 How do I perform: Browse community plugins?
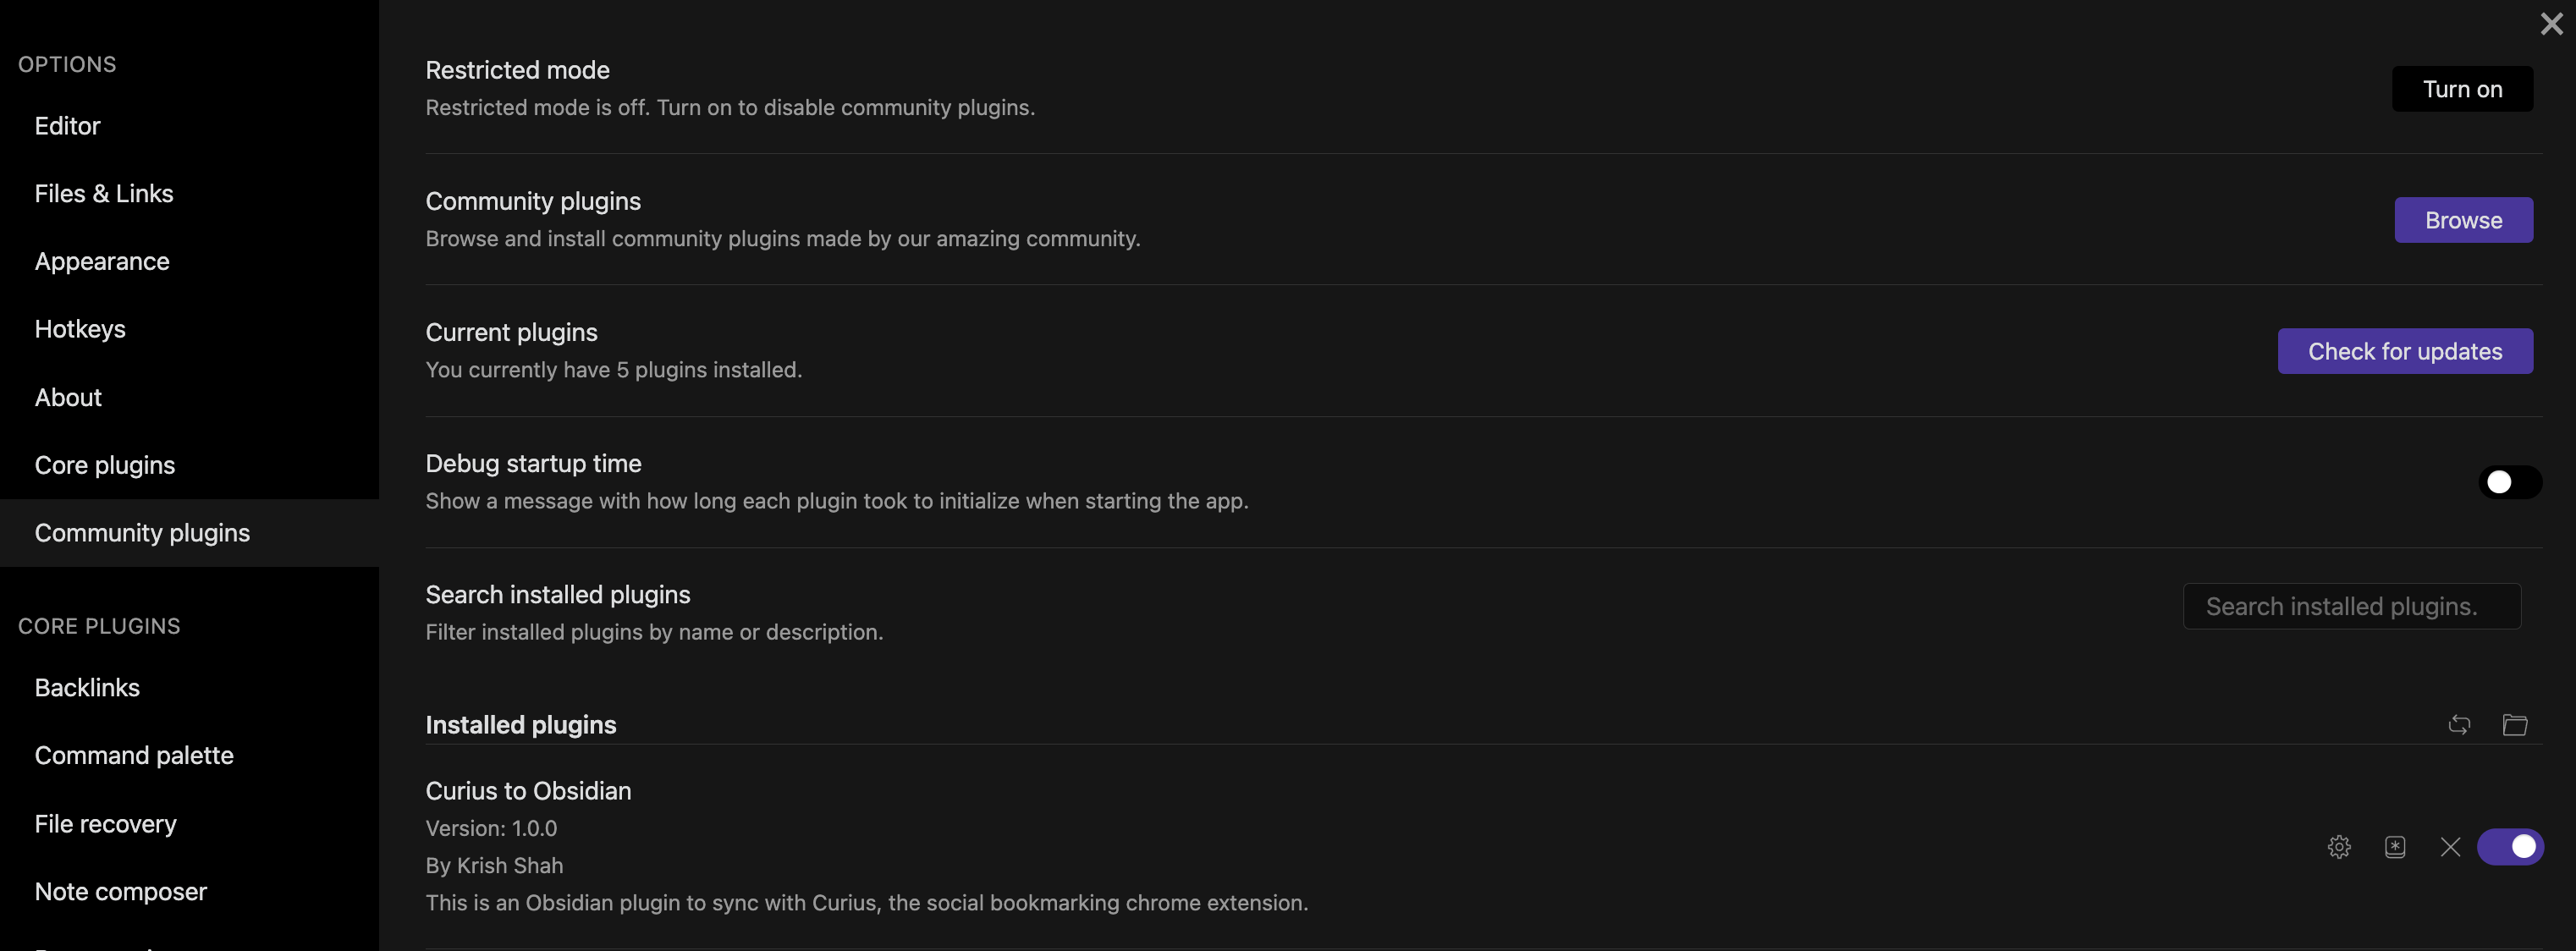(2463, 219)
